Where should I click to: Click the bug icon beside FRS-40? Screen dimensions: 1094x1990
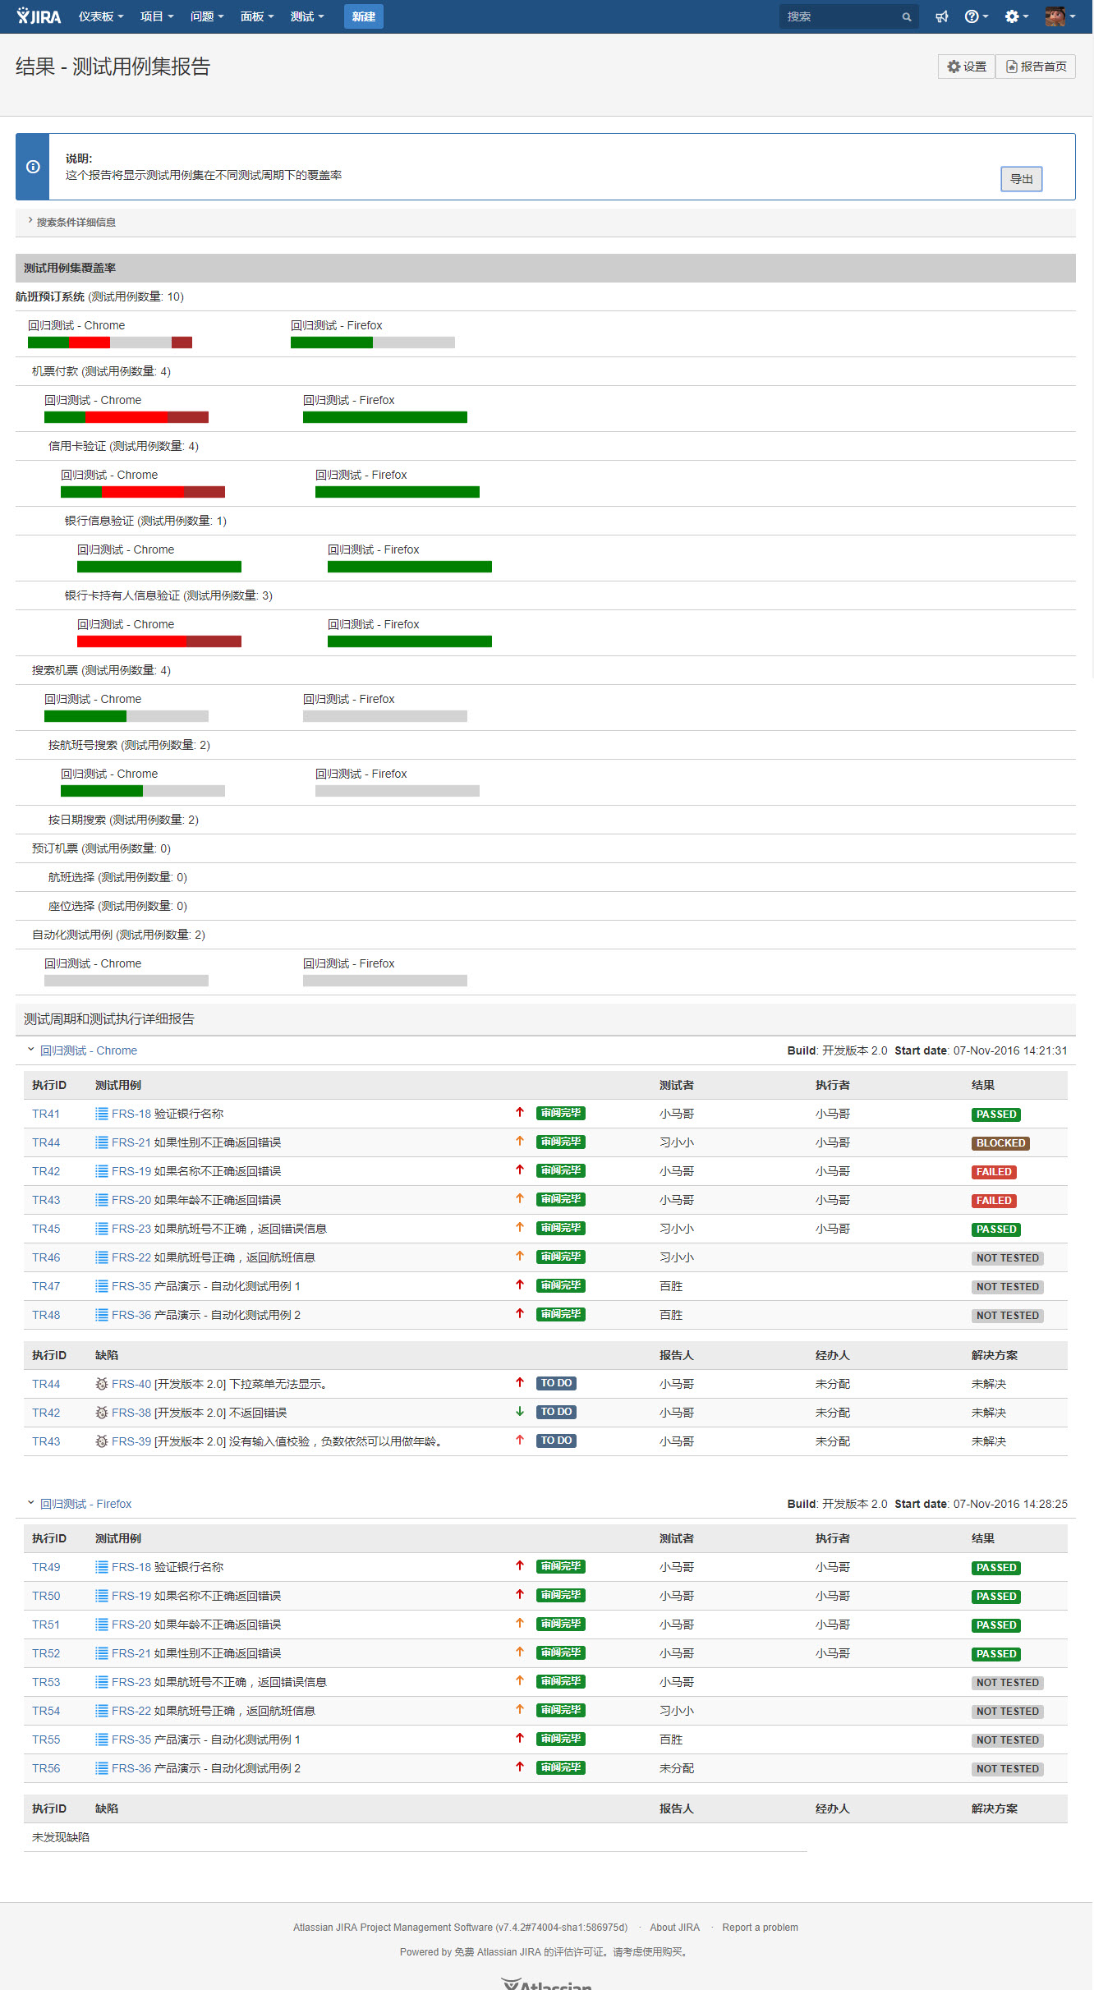click(x=102, y=1384)
